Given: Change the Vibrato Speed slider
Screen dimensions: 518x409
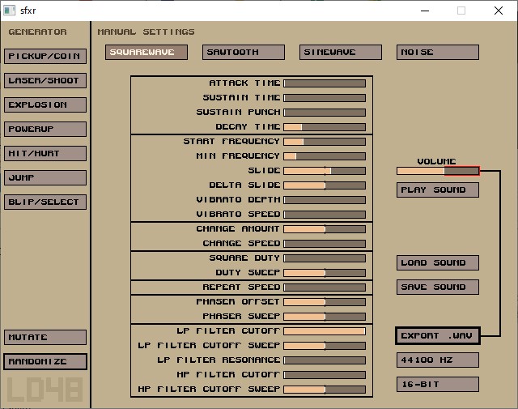Looking at the screenshot, I should click(x=325, y=215).
